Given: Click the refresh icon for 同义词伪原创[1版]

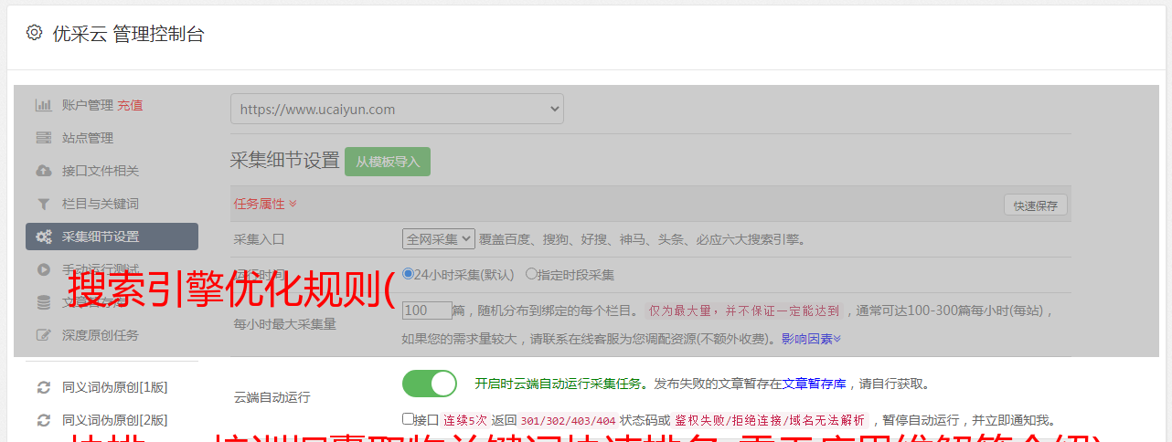Looking at the screenshot, I should point(43,387).
